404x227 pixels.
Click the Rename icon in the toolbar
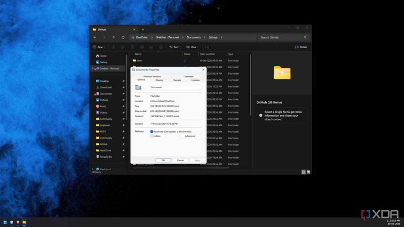tap(142, 47)
